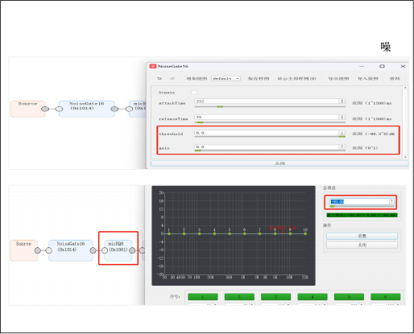414x334 pixels.
Task: Click NoiseGate16 input port beside NoiseGate16 dialog
Action: [x=59, y=109]
